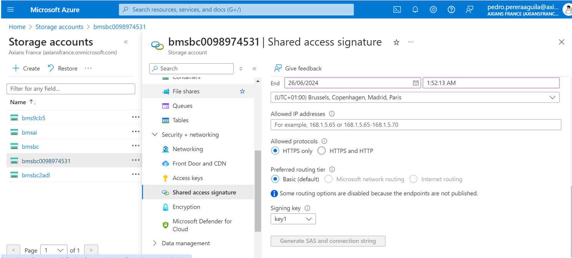
Task: Click Give feedback
Action: tap(298, 68)
